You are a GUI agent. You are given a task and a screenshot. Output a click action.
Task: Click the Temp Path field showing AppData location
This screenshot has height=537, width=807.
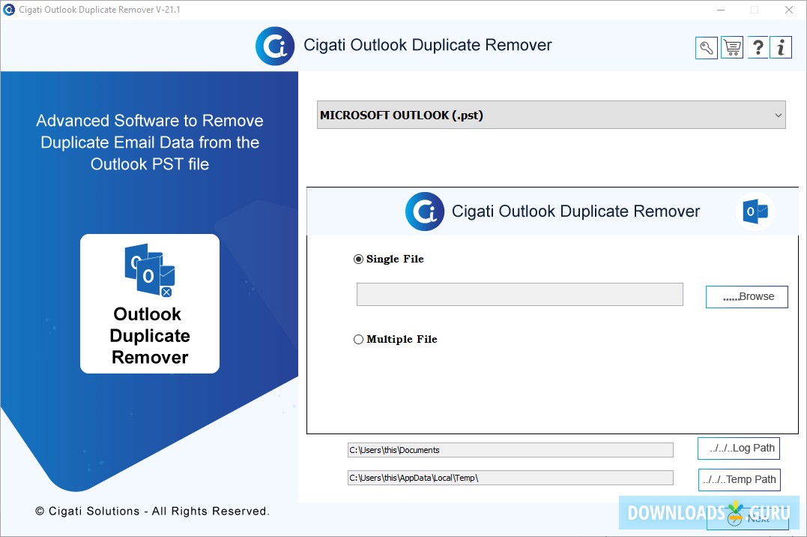(510, 477)
